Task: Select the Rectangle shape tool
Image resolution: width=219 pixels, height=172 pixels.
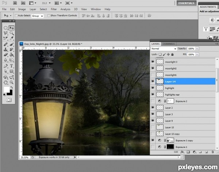Action: click(x=12, y=71)
